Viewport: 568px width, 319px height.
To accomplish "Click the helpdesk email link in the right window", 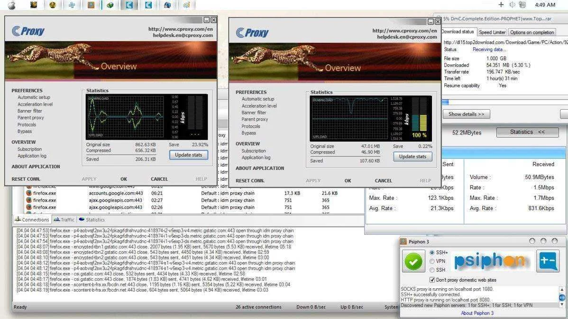I will pos(407,37).
